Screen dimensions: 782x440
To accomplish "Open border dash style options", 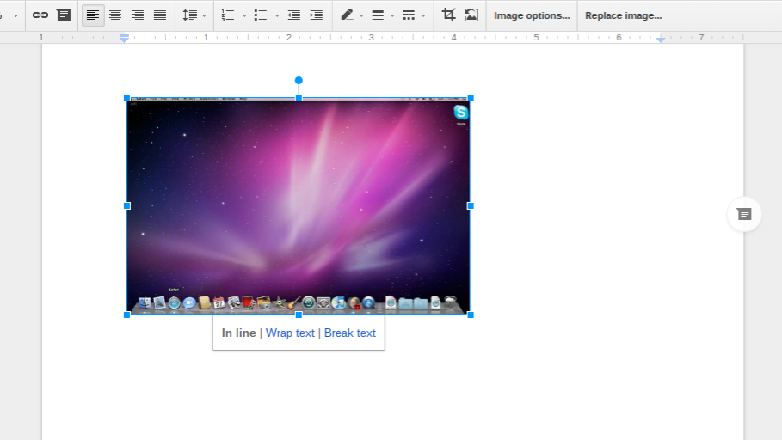I will click(409, 15).
